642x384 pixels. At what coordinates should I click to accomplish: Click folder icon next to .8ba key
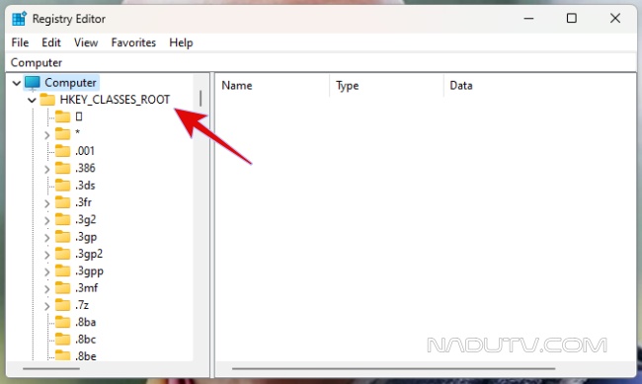coord(62,322)
